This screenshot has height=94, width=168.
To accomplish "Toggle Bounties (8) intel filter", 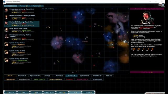I will pos(71,76).
